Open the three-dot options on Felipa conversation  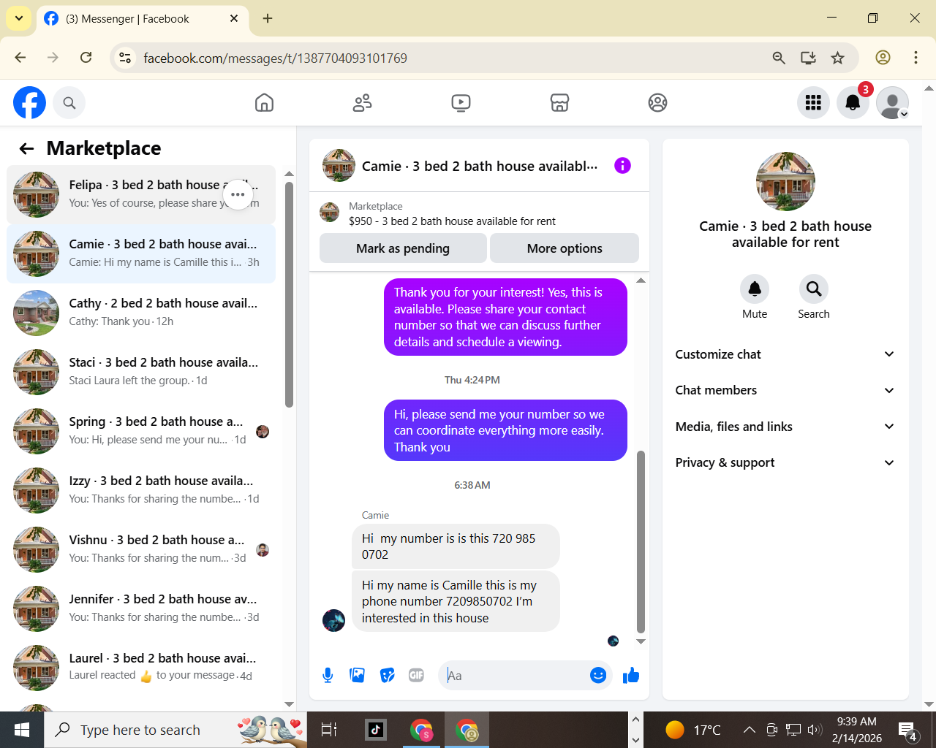[x=238, y=194]
